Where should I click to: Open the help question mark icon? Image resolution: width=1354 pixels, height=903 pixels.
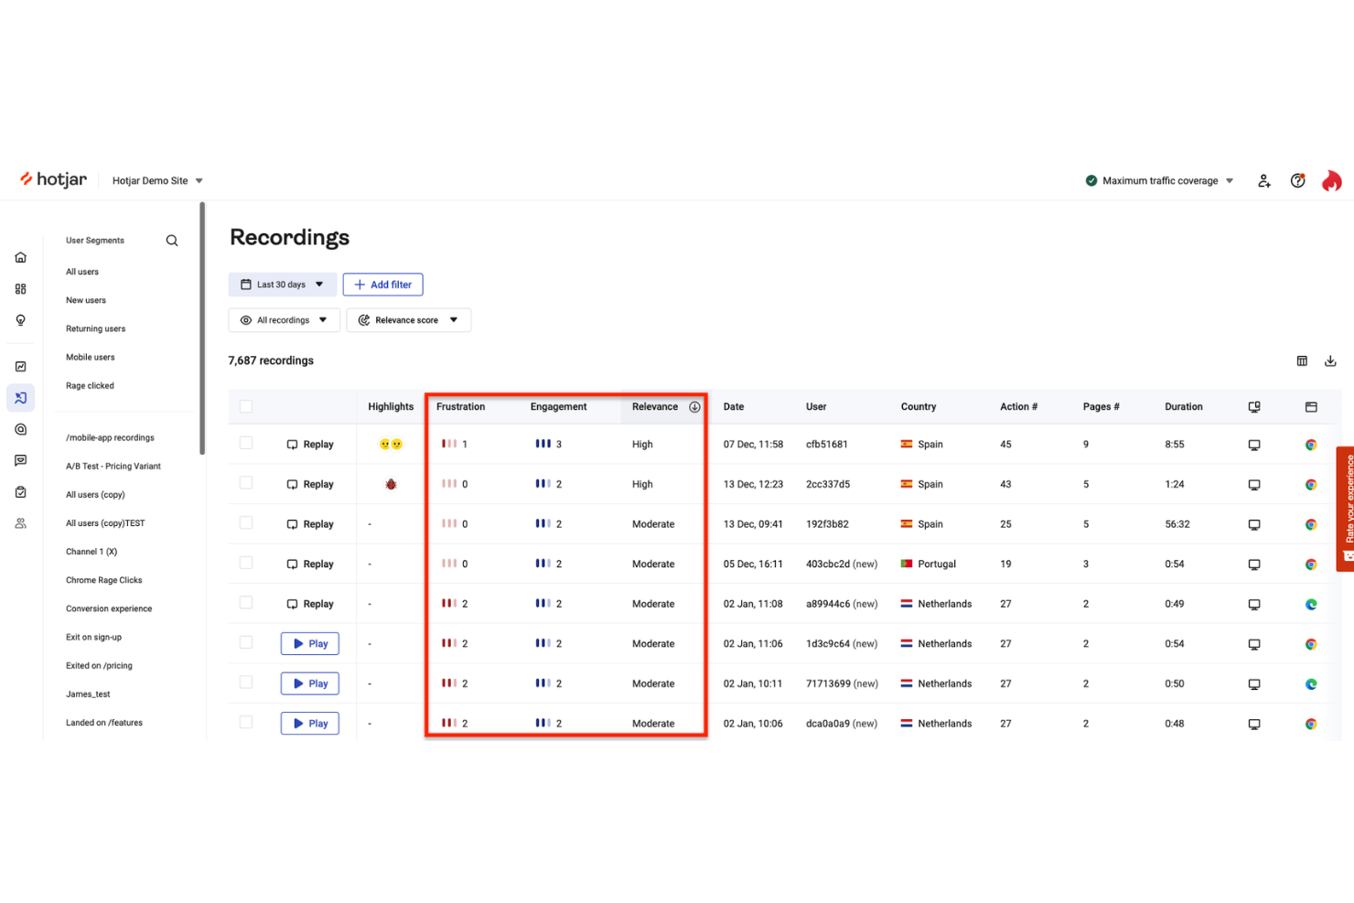click(x=1297, y=181)
